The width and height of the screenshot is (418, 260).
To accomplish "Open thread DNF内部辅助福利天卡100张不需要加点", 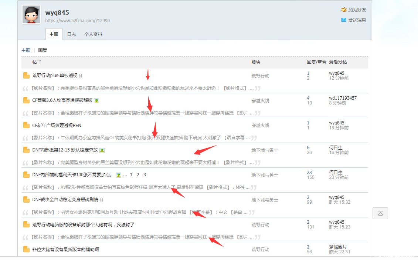I will (72, 175).
